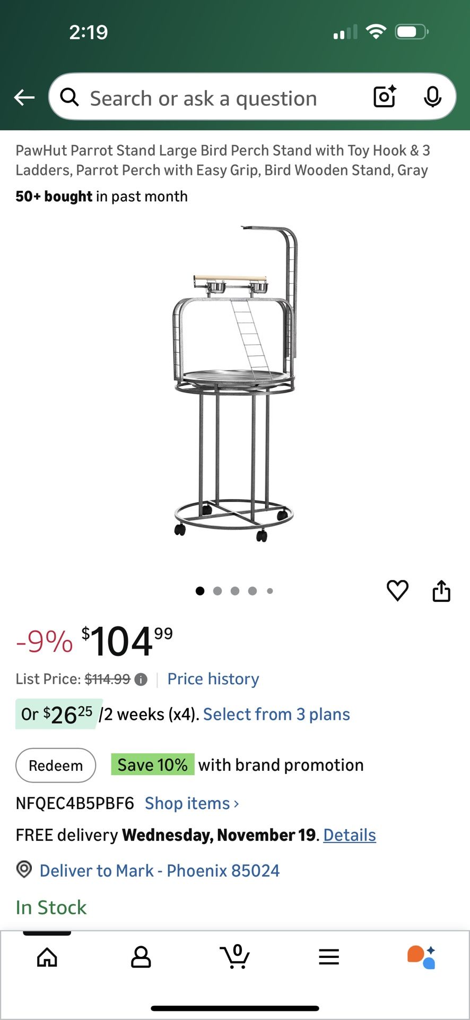Tap the delivery location pin icon
This screenshot has height=1020, width=470.
(x=24, y=870)
